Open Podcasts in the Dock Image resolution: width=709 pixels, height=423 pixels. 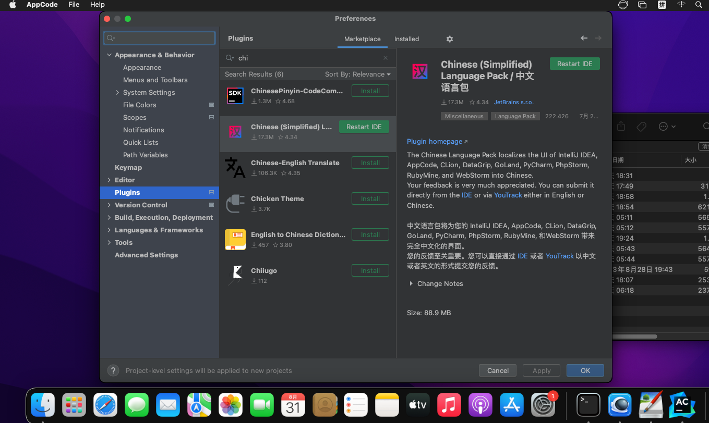tap(480, 404)
